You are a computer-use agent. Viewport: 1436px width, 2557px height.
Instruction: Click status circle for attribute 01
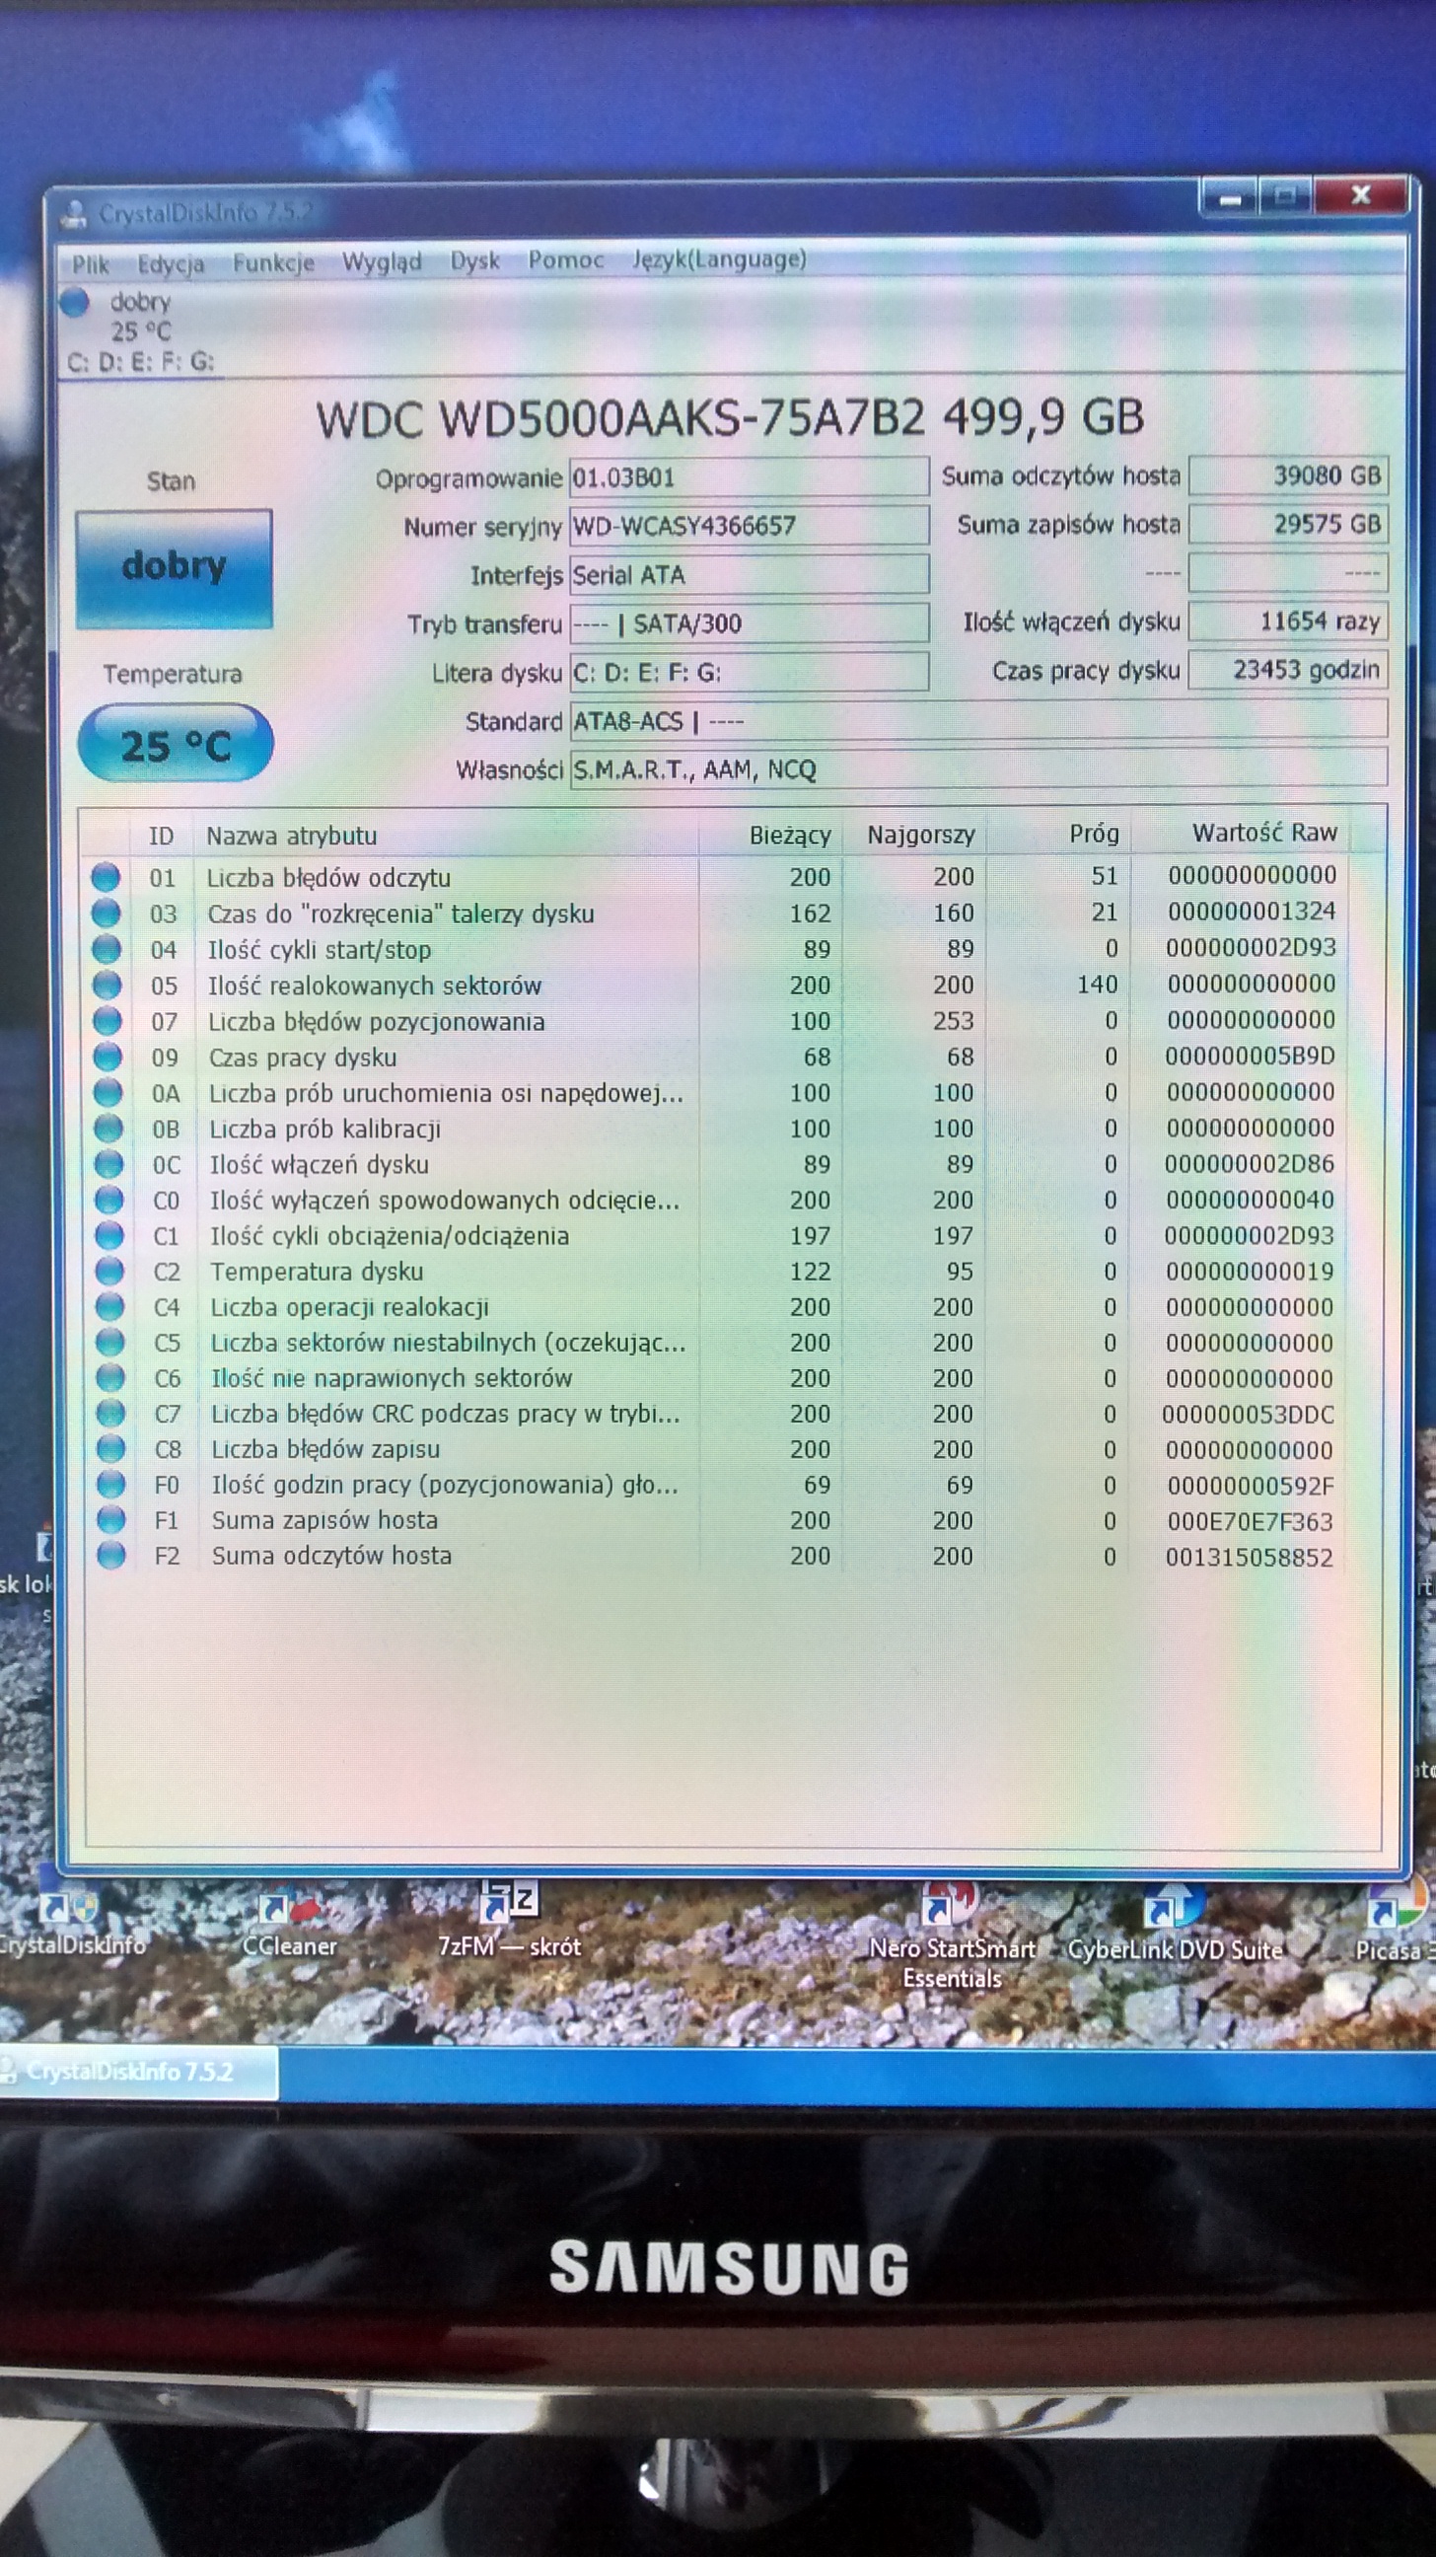click(x=106, y=877)
